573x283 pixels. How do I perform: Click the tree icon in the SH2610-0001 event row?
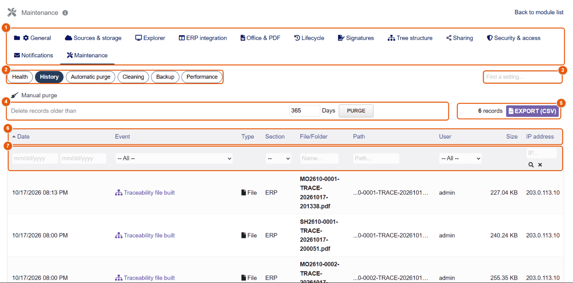pyautogui.click(x=118, y=235)
